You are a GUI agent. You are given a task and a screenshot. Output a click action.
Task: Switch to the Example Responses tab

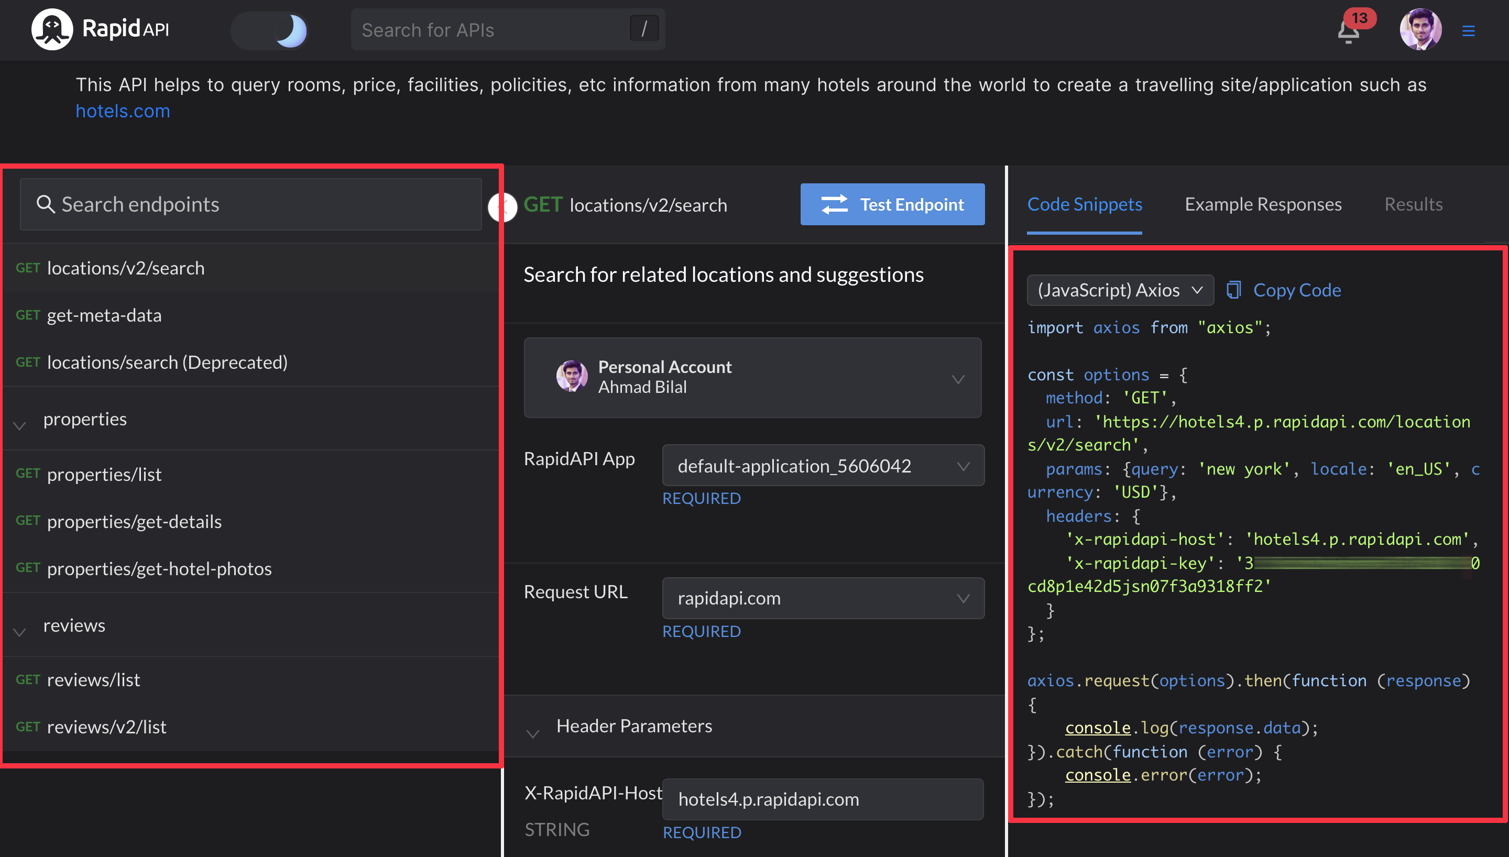click(x=1263, y=204)
